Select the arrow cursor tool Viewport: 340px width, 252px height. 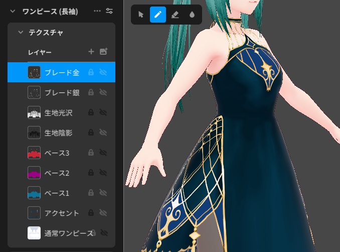click(x=141, y=15)
